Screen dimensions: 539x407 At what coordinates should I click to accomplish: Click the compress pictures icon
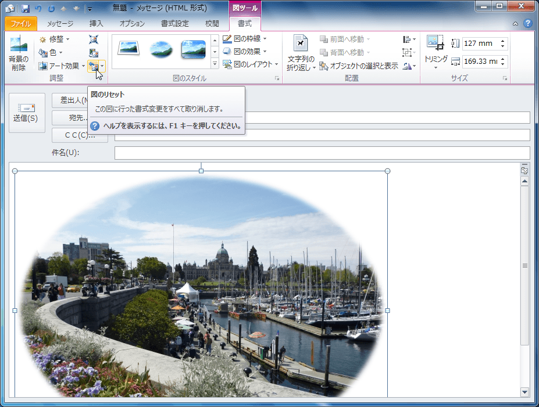point(94,39)
